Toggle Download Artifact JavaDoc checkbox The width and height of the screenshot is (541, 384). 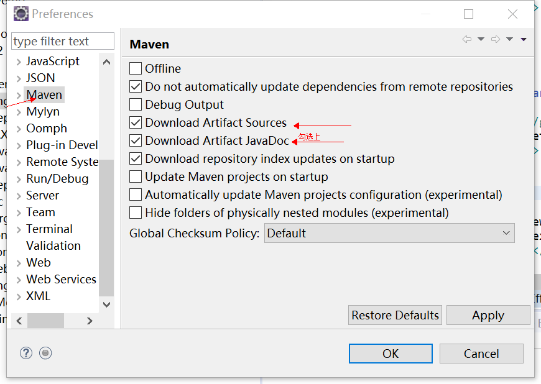[136, 140]
